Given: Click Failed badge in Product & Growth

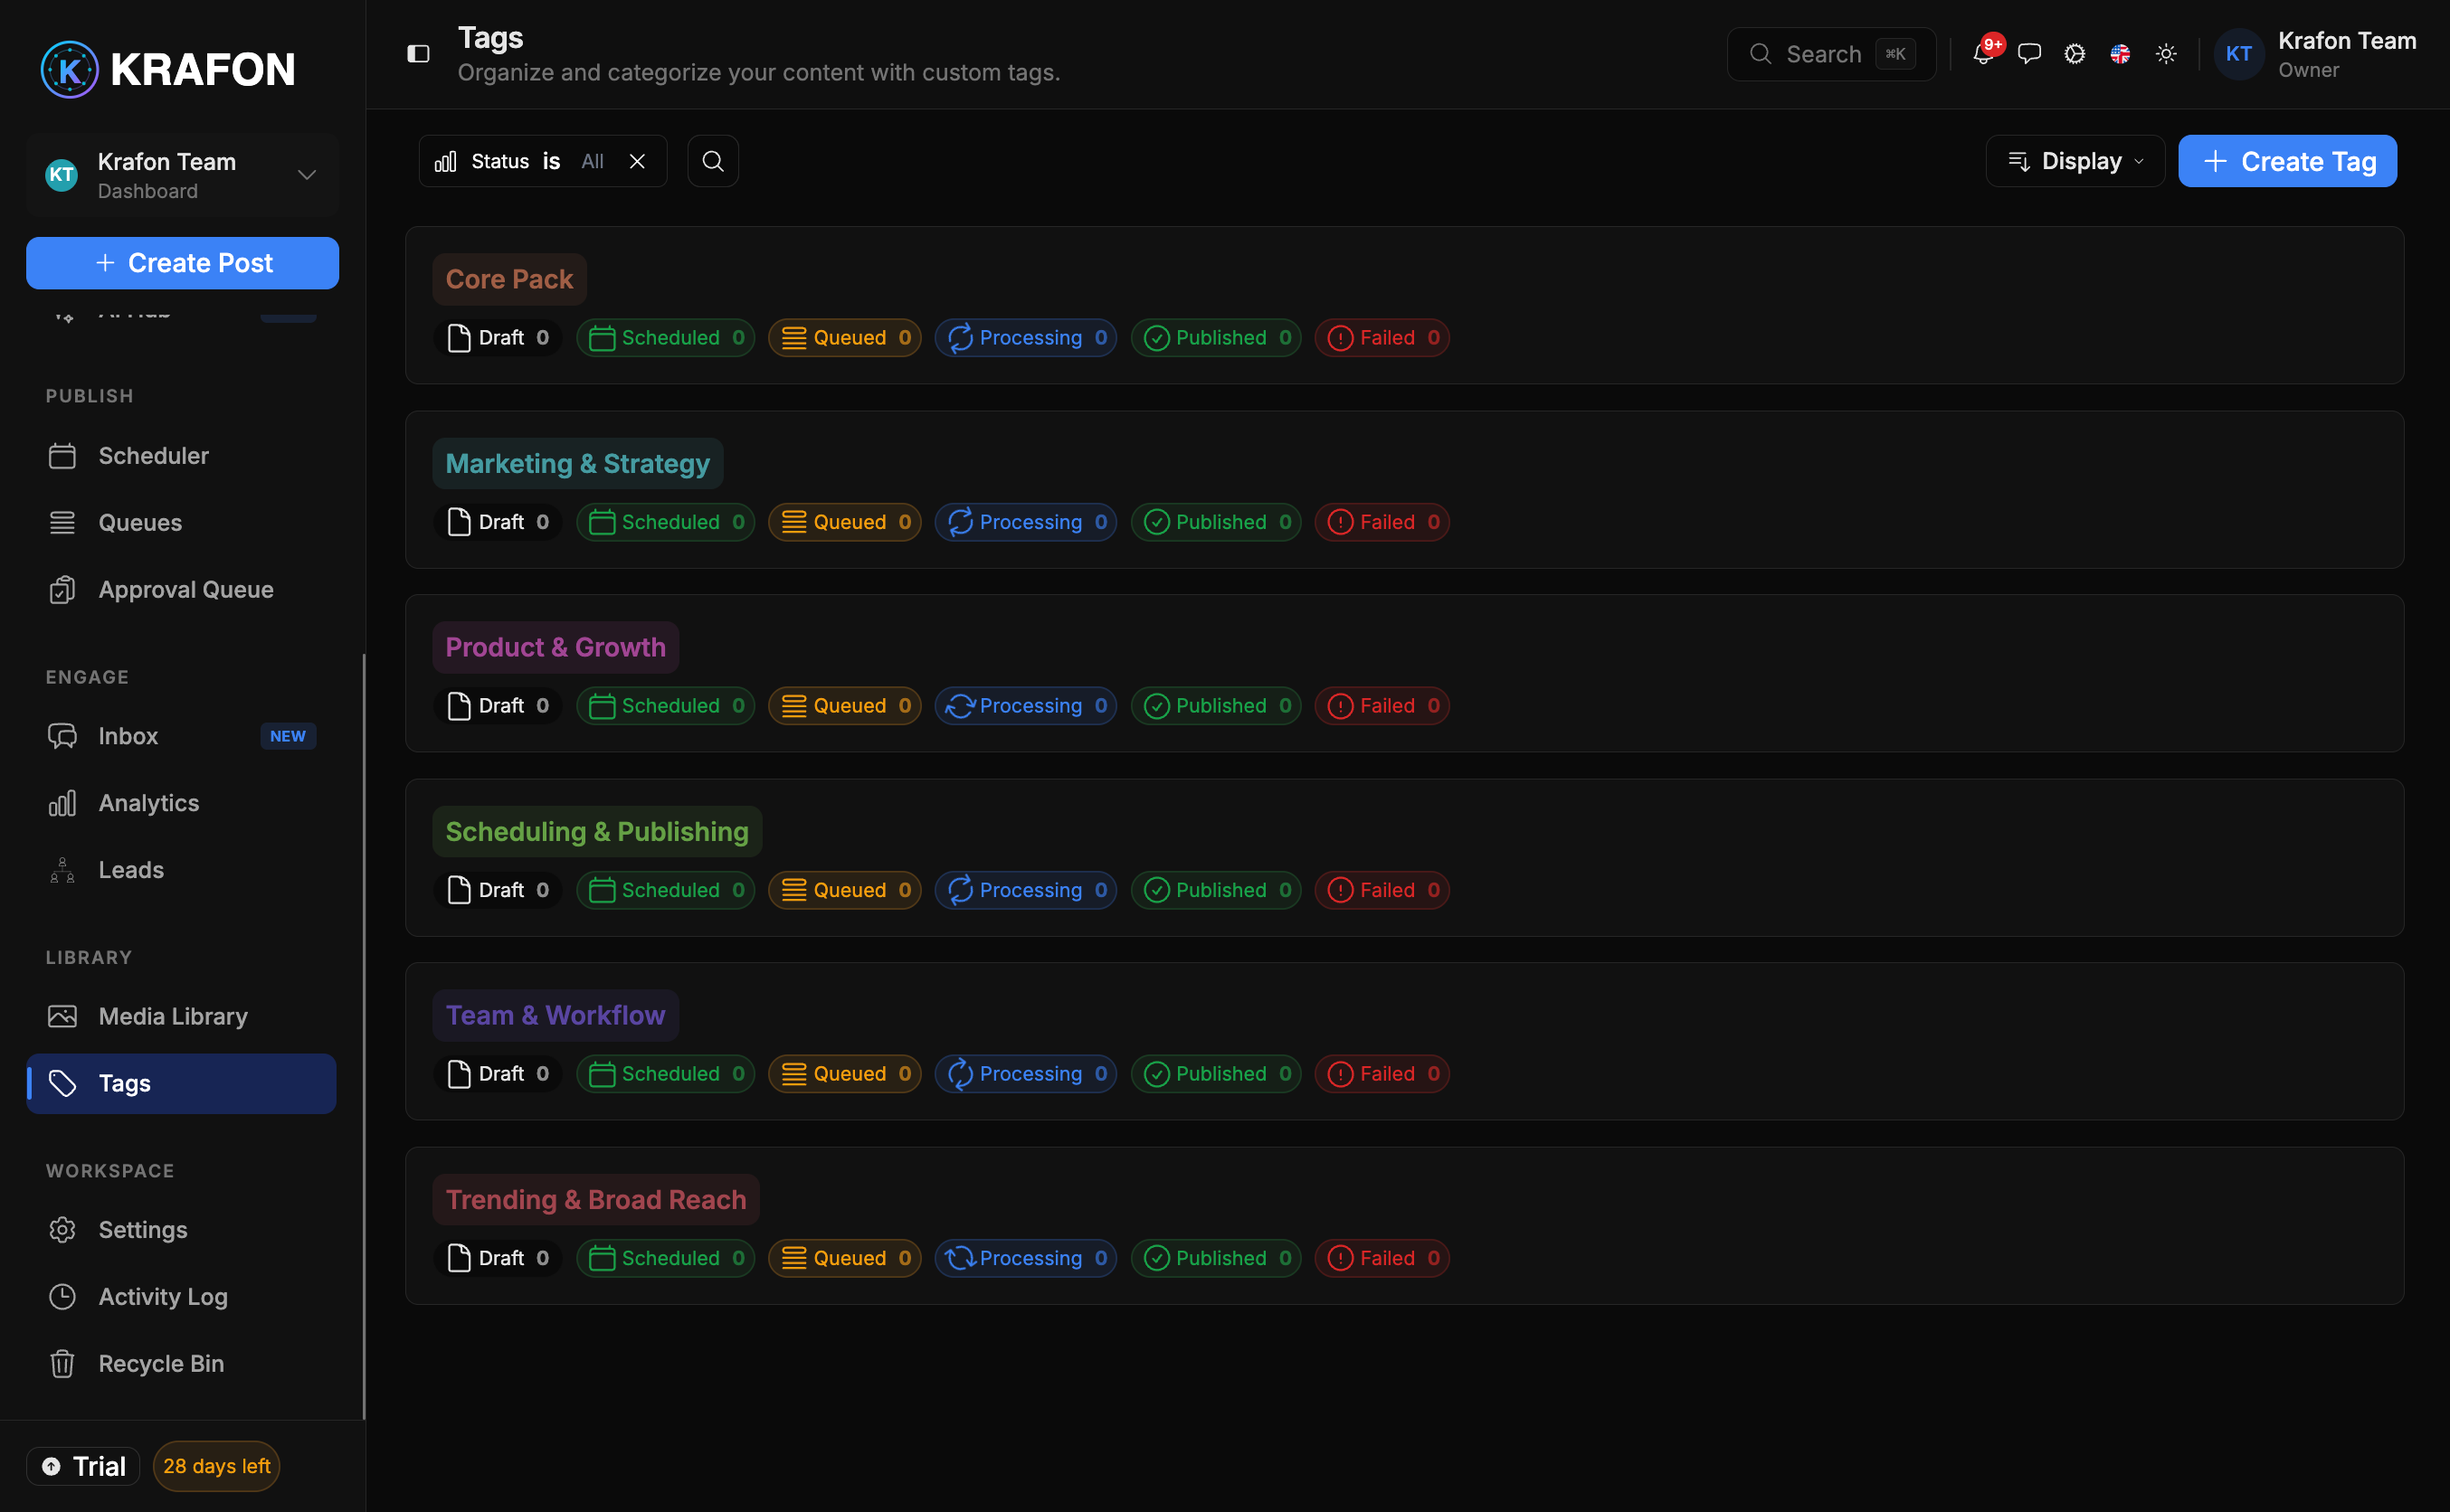Looking at the screenshot, I should point(1382,706).
